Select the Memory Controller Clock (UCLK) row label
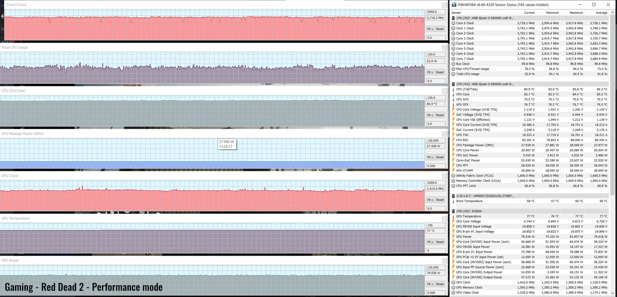 (x=478, y=181)
